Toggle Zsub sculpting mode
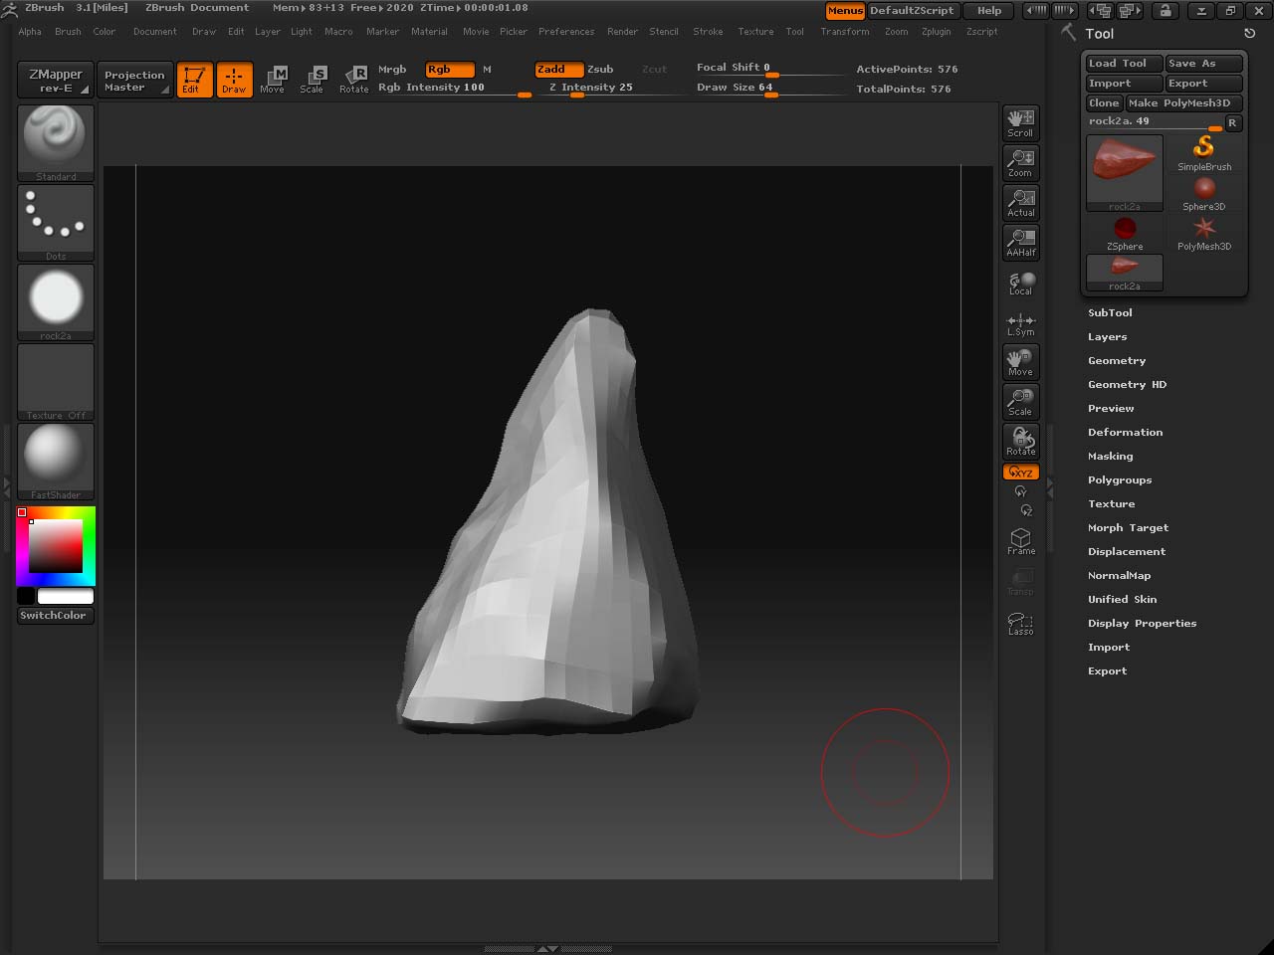The height and width of the screenshot is (955, 1274). point(600,70)
